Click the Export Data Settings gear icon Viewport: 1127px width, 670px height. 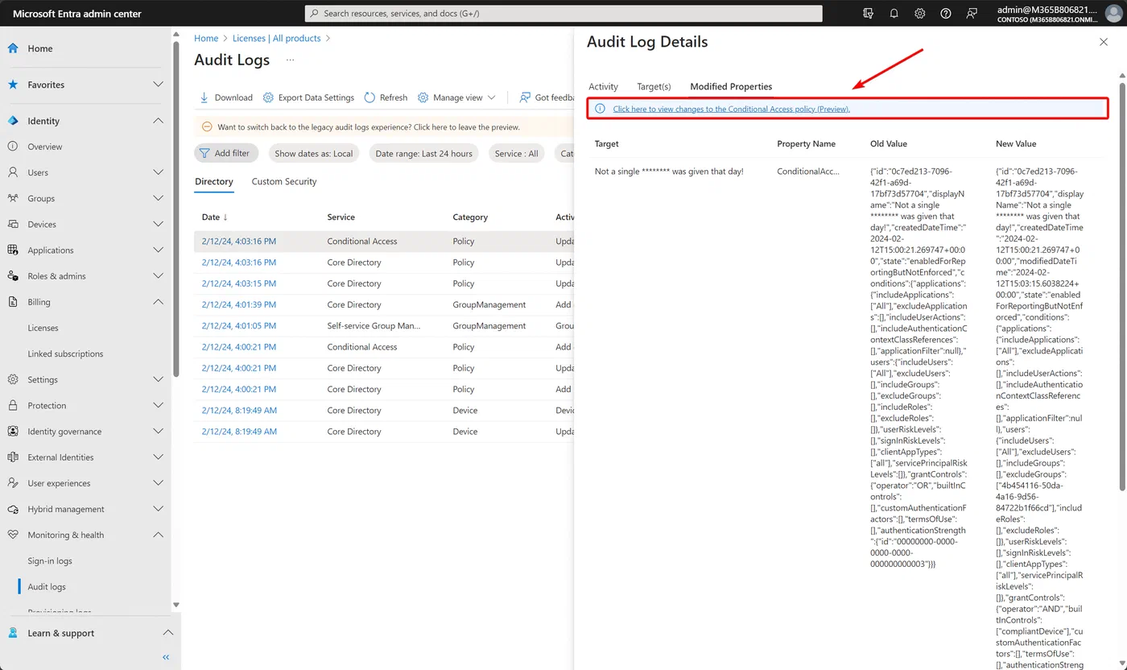click(269, 97)
